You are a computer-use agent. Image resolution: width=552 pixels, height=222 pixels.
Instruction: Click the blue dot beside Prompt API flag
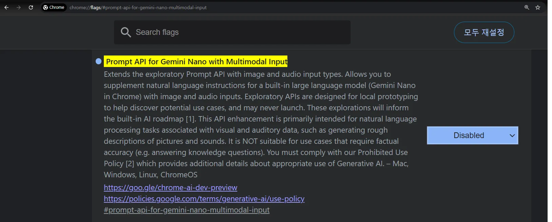point(99,61)
